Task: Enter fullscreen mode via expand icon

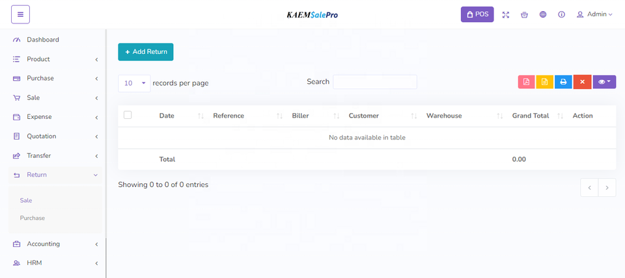Action: tap(506, 14)
